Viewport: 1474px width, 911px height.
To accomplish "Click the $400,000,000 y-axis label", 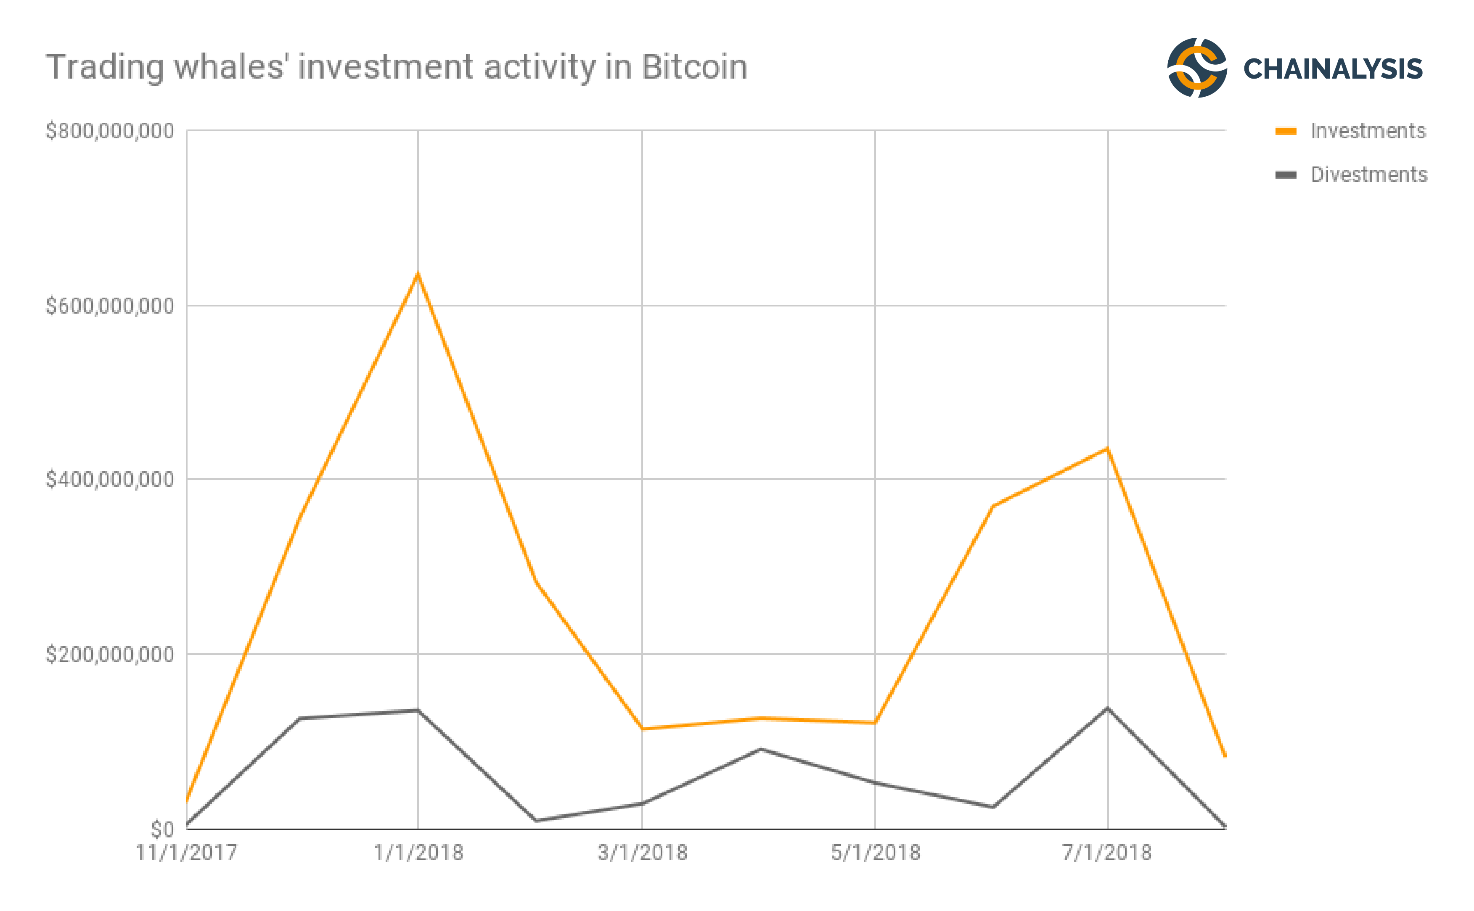I will point(110,480).
